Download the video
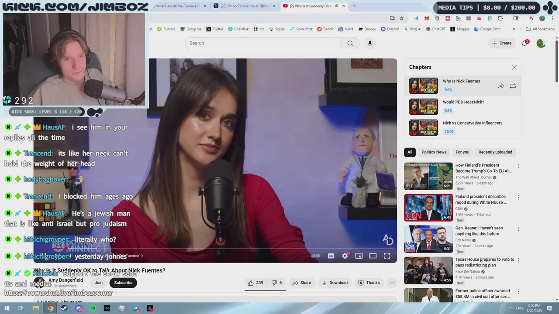 pyautogui.click(x=335, y=283)
